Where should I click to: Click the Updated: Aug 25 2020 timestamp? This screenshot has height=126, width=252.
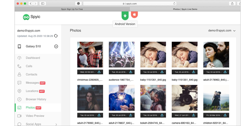[35, 36]
